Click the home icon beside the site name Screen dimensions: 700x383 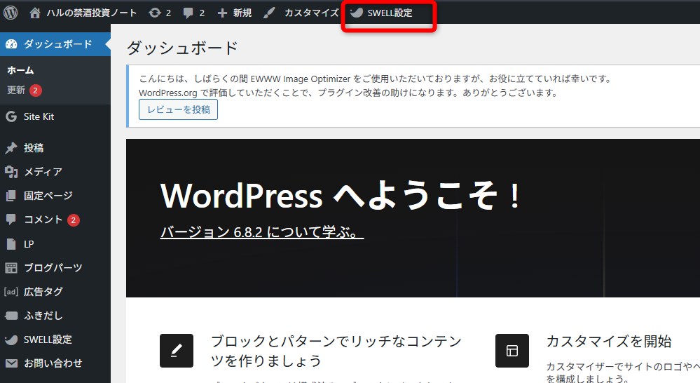coord(35,13)
